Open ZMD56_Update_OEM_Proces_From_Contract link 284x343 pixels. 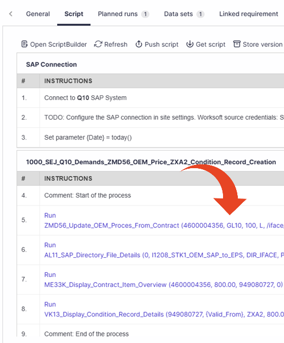coord(112,225)
